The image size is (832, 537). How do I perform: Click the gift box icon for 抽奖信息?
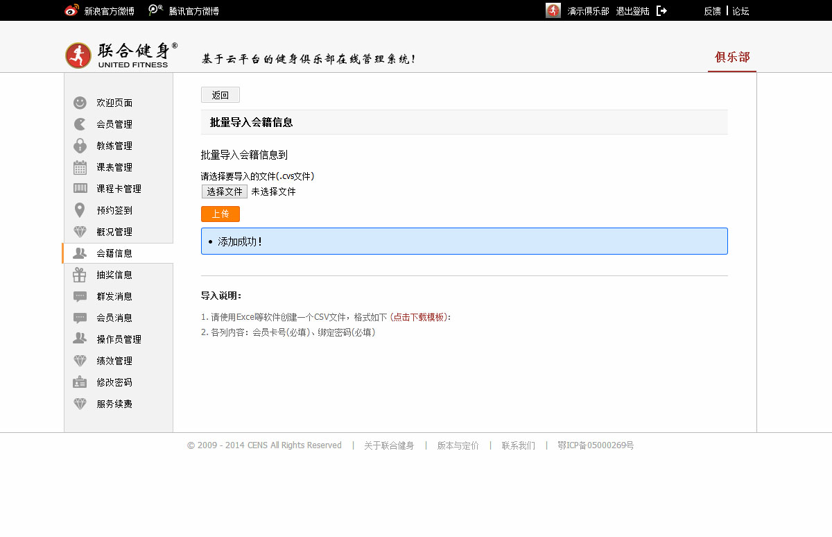point(80,275)
